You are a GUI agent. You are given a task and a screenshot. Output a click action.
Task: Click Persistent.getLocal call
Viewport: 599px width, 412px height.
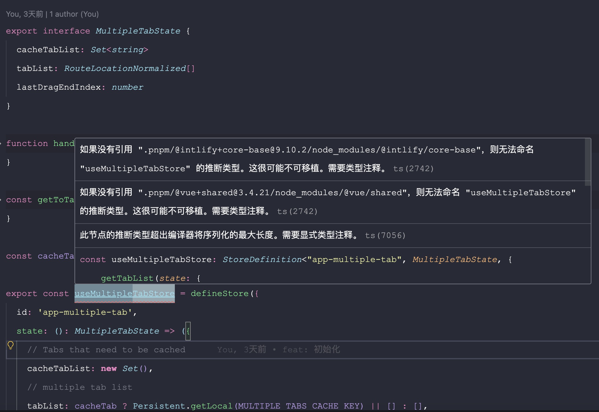tap(182, 406)
